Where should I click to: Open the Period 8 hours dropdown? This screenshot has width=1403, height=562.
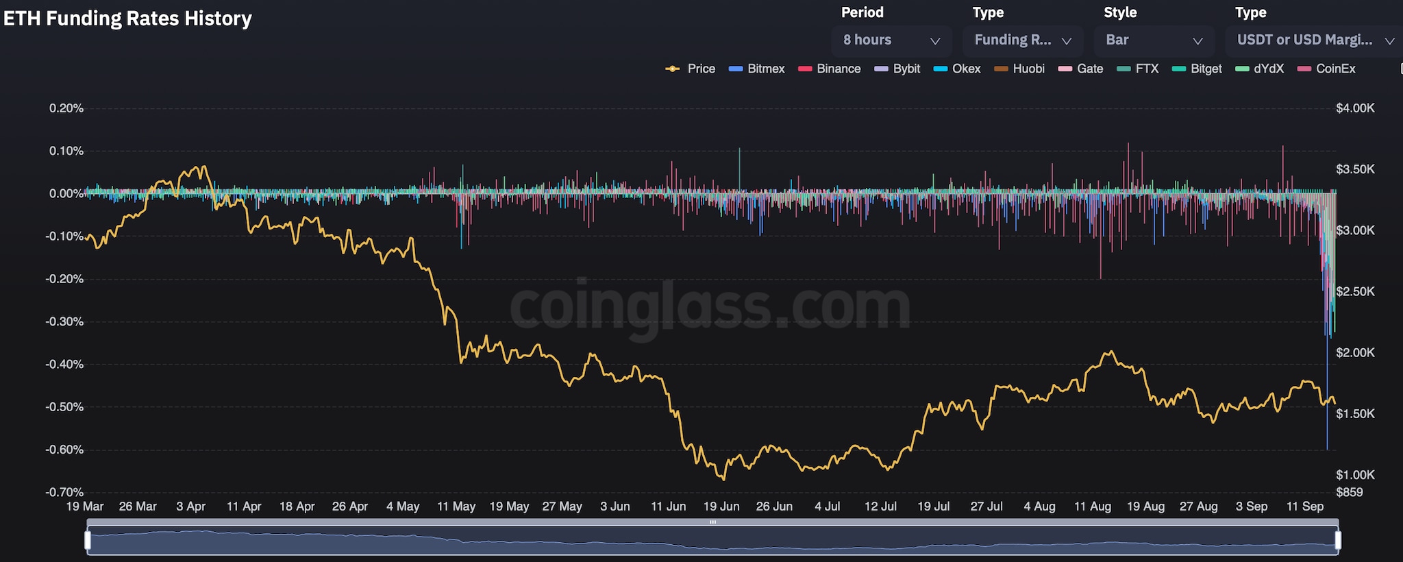click(891, 40)
